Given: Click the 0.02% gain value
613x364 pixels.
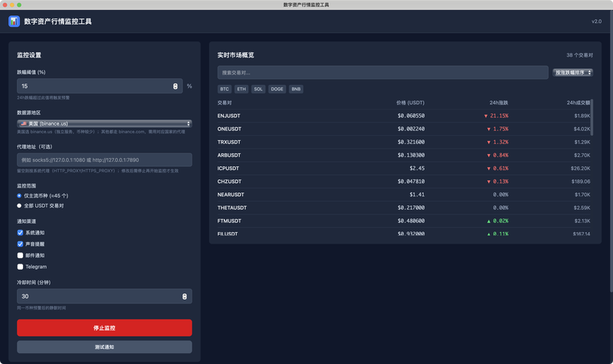Looking at the screenshot, I should coord(497,221).
